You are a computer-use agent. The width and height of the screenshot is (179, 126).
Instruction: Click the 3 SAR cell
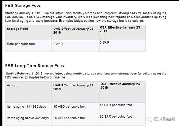pos(122,46)
